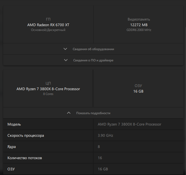The width and height of the screenshot is (186, 175).
Task: Click the up chevron beside Показать подробности
Action: pos(69,113)
